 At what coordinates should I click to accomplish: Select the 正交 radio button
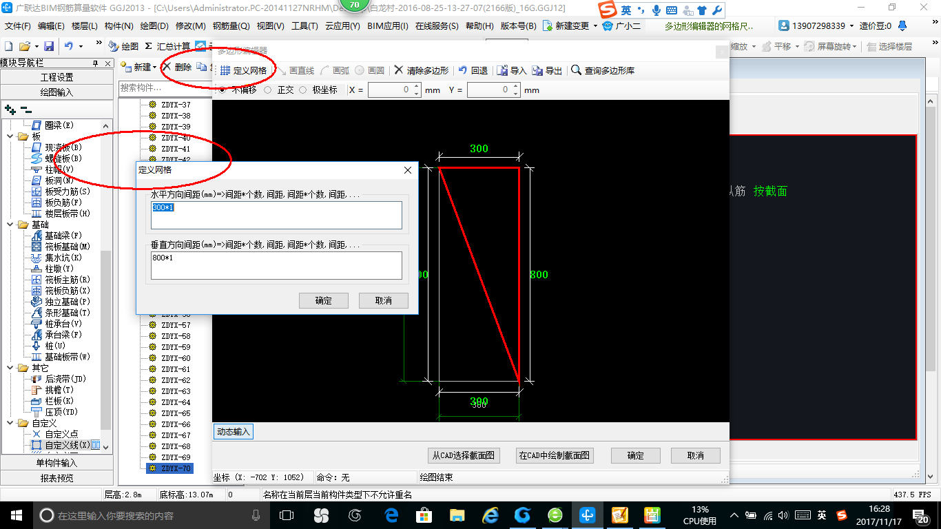[x=267, y=90]
